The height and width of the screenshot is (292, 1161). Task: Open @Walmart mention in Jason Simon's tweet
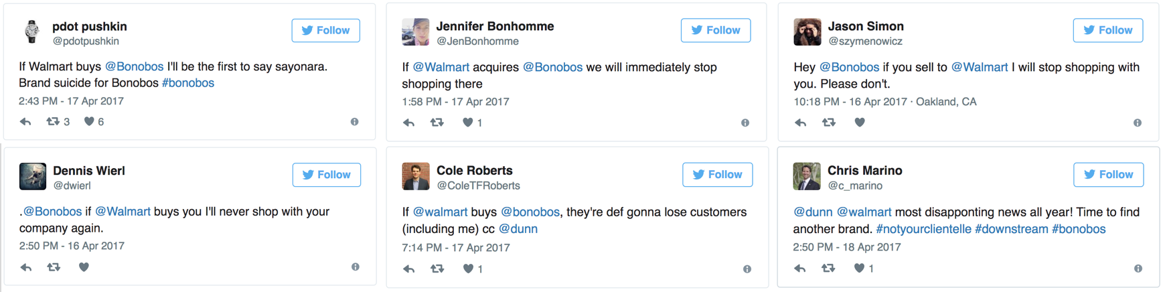coord(979,67)
